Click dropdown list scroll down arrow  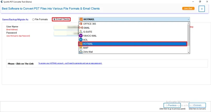188,52
